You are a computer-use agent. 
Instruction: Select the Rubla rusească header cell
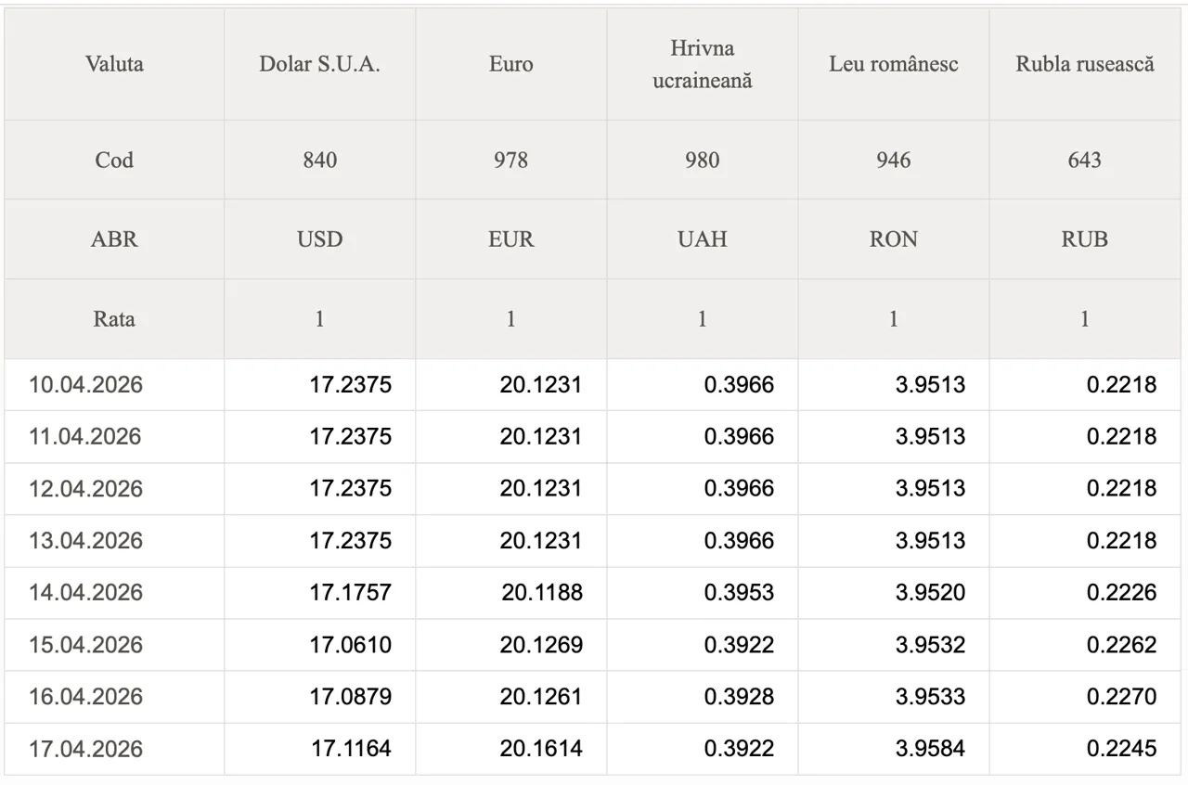pyautogui.click(x=1084, y=64)
